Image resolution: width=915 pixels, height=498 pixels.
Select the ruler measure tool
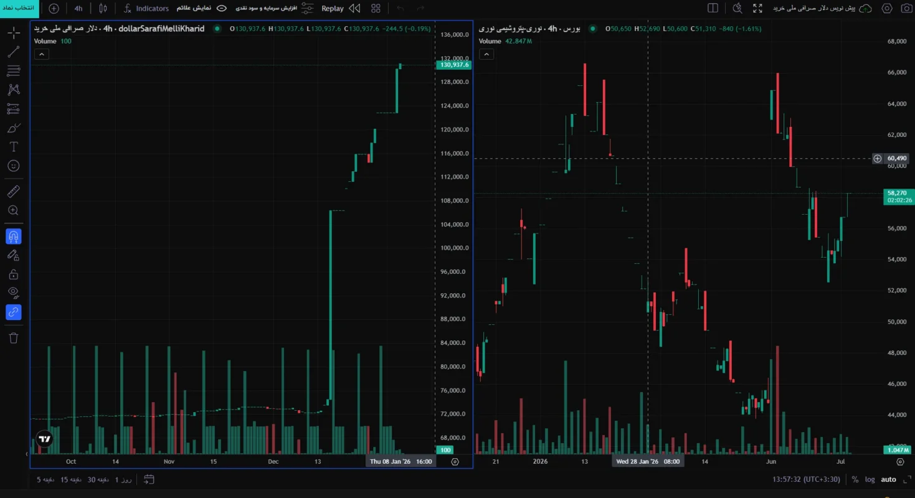[x=13, y=192]
